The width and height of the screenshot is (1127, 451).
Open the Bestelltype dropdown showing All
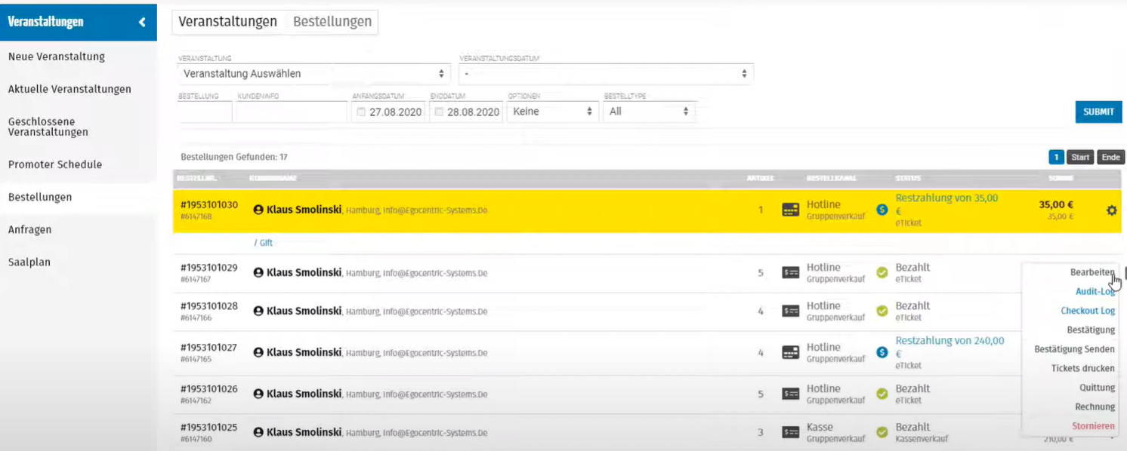(649, 112)
